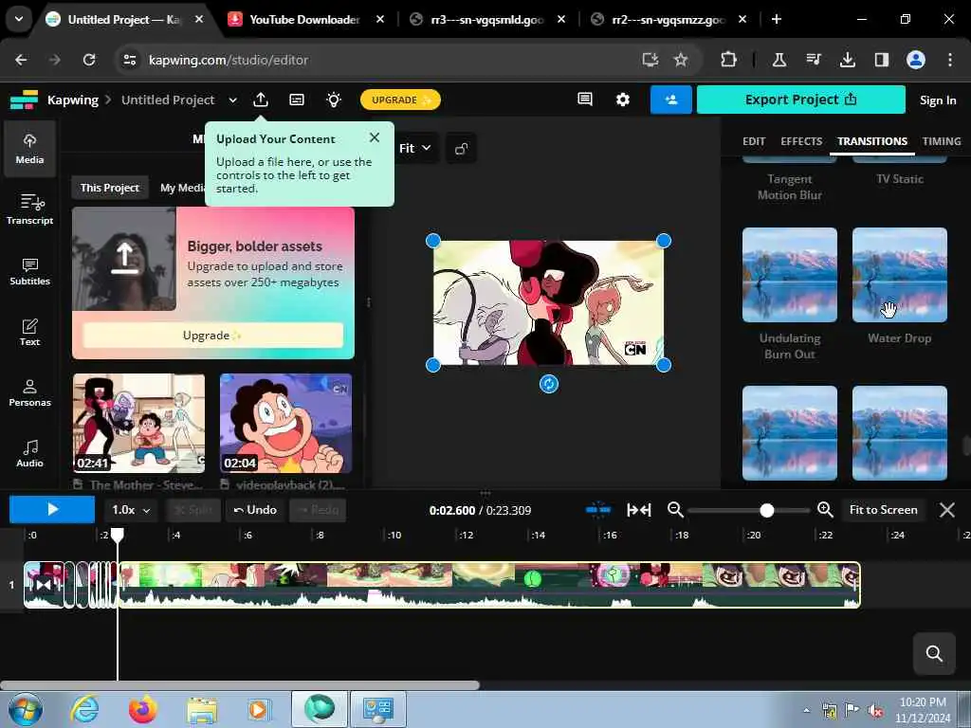Click the Kapwing logo
This screenshot has width=971, height=728.
tap(24, 100)
